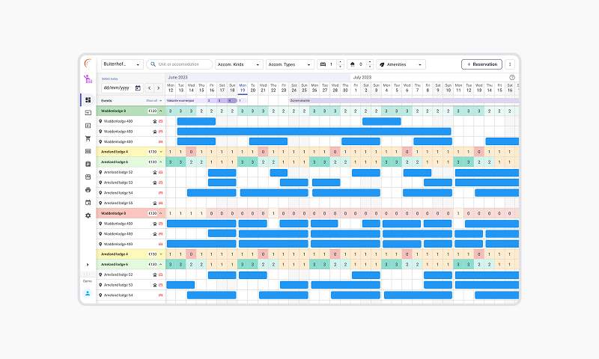Open settings gear in the sidebar
This screenshot has height=359, width=599.
[88, 215]
